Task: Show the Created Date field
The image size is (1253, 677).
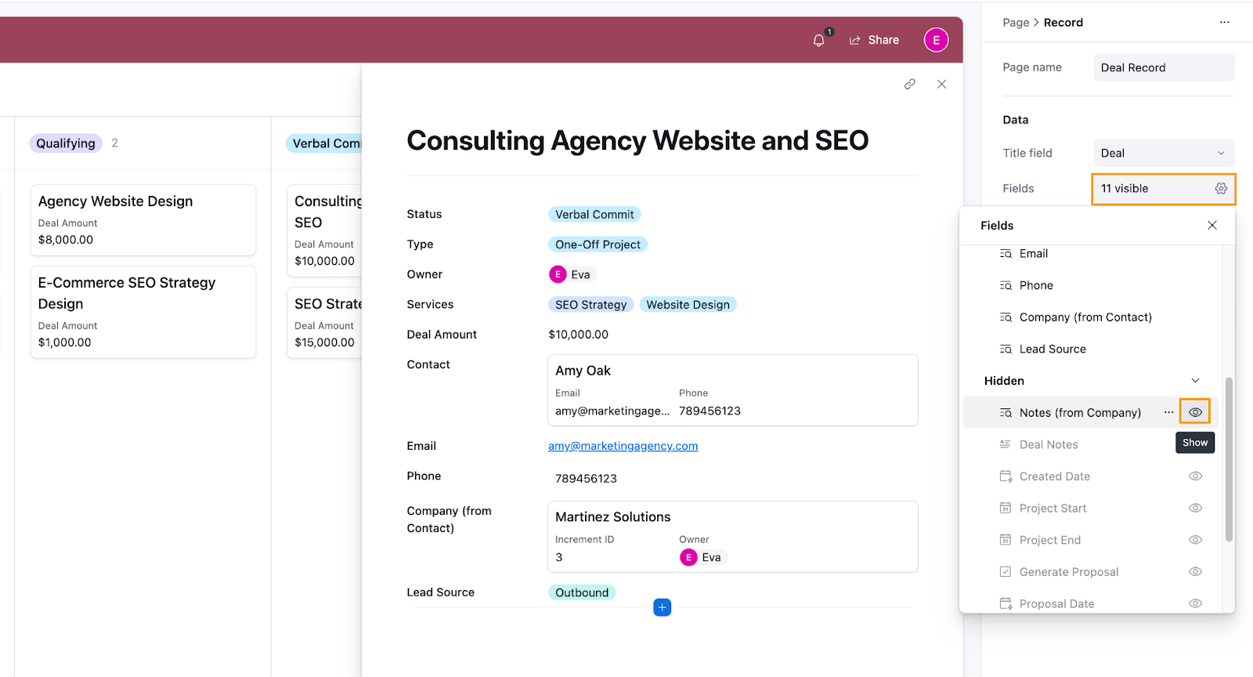Action: point(1195,476)
